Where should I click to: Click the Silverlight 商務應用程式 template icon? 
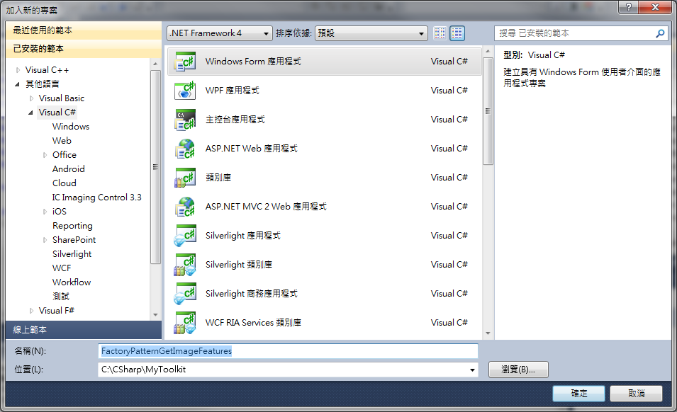tap(185, 294)
